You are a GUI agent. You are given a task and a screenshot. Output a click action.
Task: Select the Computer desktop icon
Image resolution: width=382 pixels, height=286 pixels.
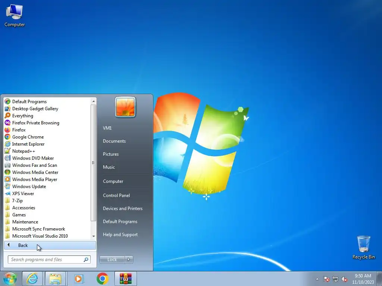click(15, 15)
